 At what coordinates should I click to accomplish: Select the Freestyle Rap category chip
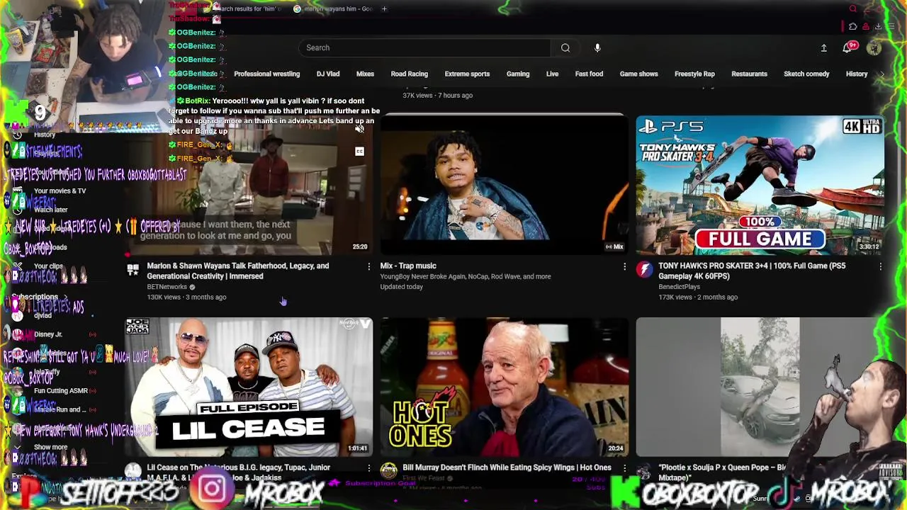coord(694,74)
